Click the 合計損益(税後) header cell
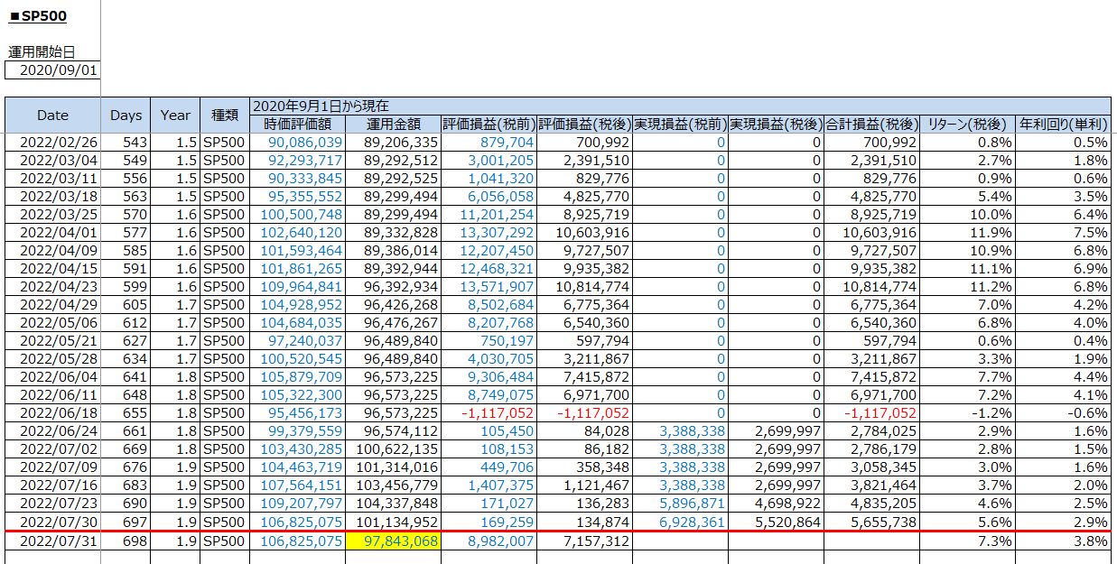This screenshot has height=564, width=1117. click(871, 124)
